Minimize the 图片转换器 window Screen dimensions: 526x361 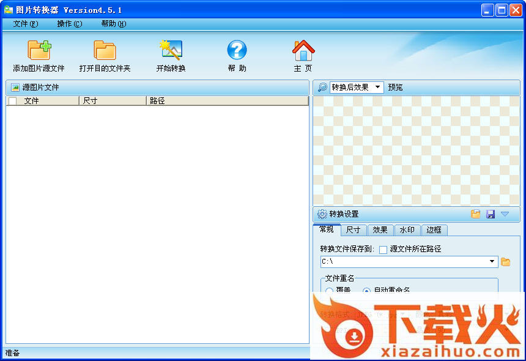[487, 10]
